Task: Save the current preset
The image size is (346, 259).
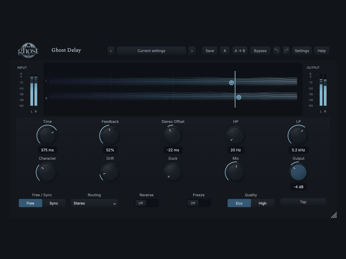Action: tap(210, 51)
